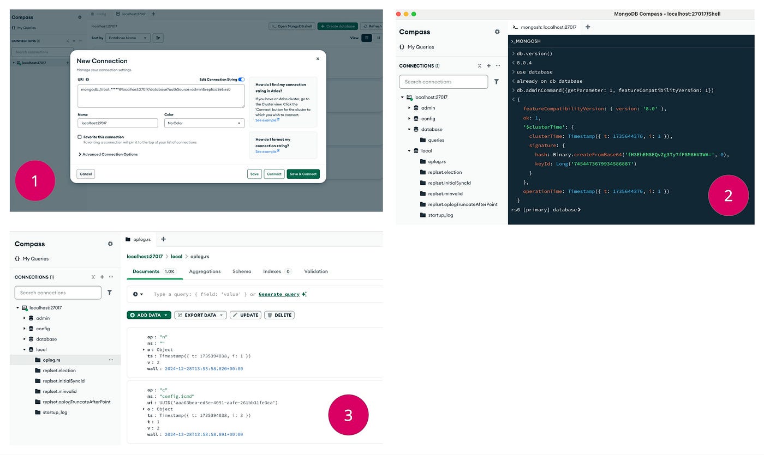Image resolution: width=764 pixels, height=455 pixels.
Task: Switch to the Validation tab
Action: 316,271
